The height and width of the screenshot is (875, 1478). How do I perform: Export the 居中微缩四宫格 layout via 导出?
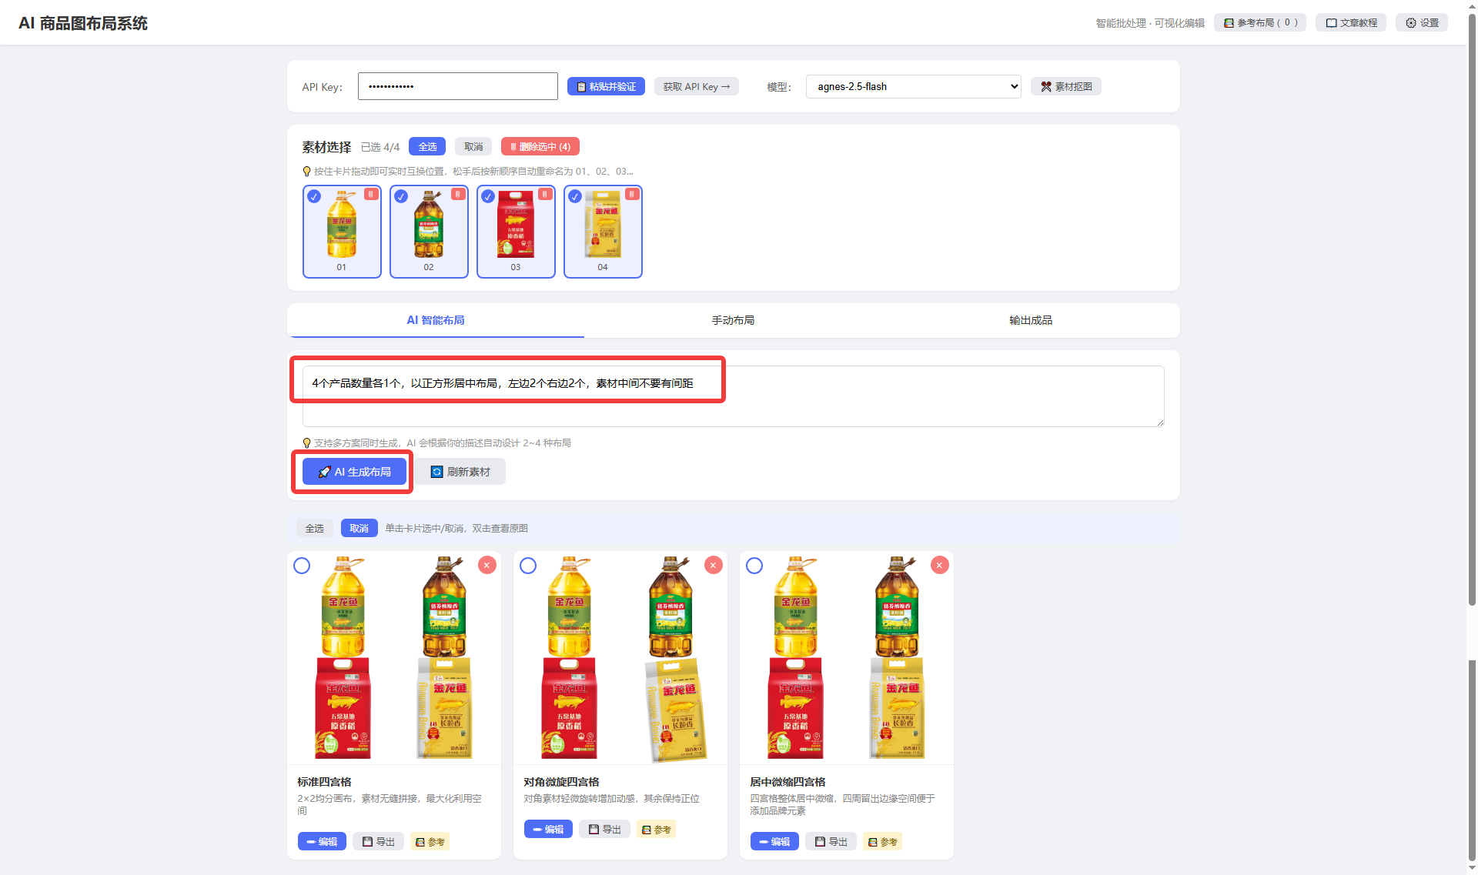[831, 841]
